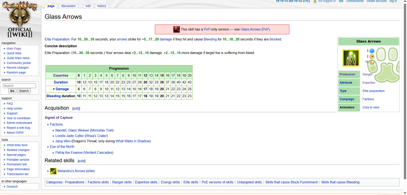Click the Search button
Image resolution: width=407 pixels, height=195 pixels.
[24, 91]
